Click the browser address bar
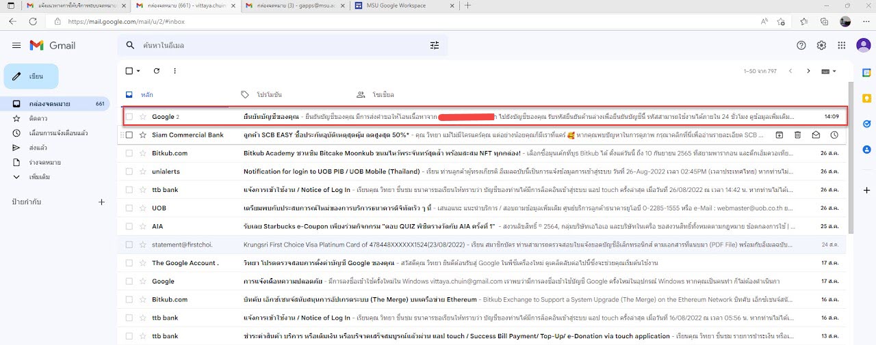 click(404, 22)
